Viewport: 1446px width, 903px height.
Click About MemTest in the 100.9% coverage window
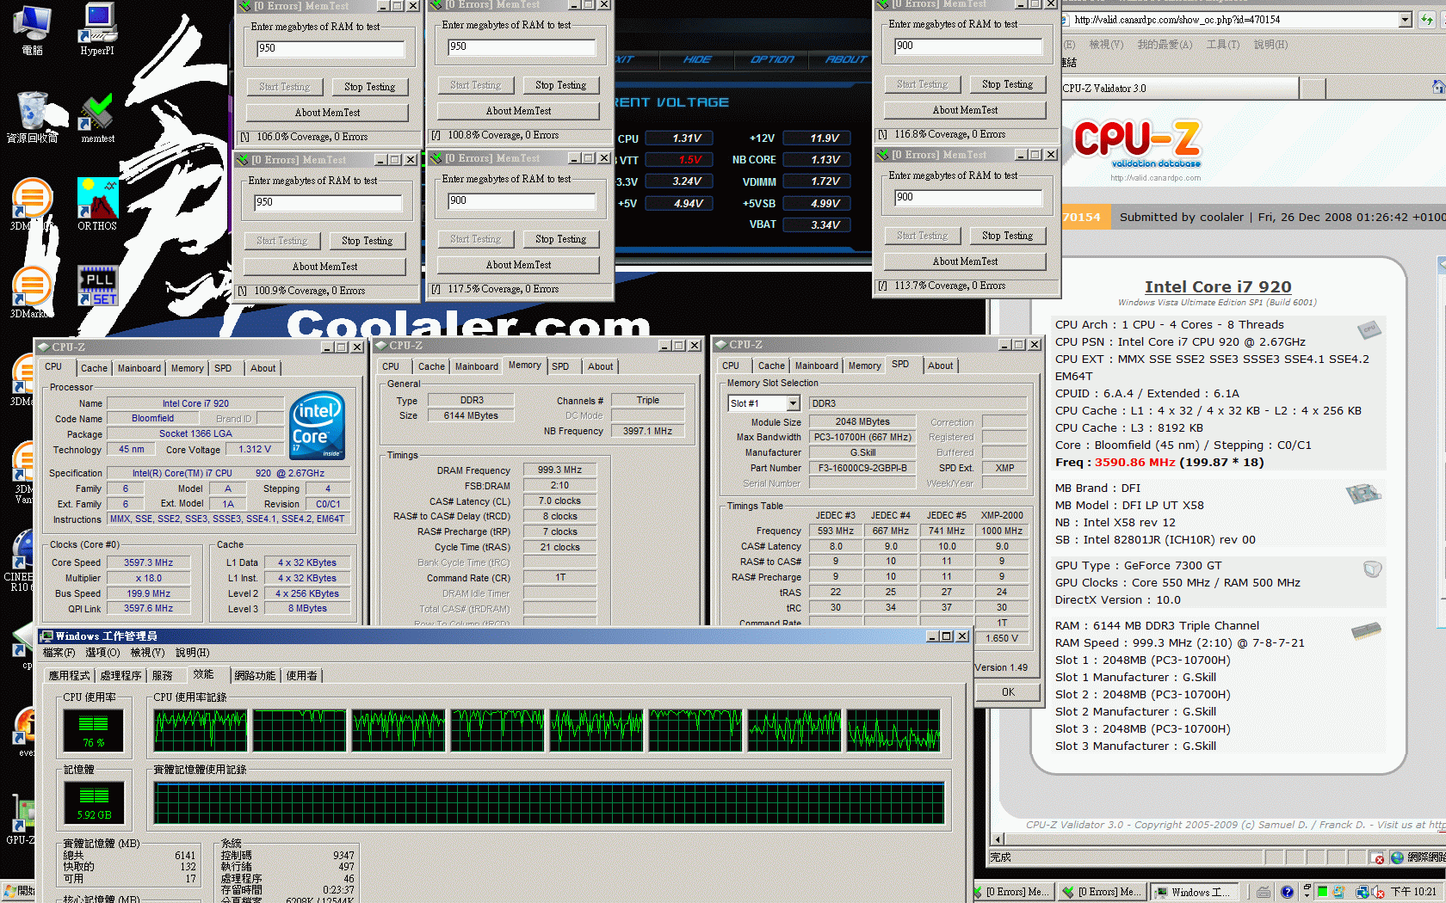[324, 267]
